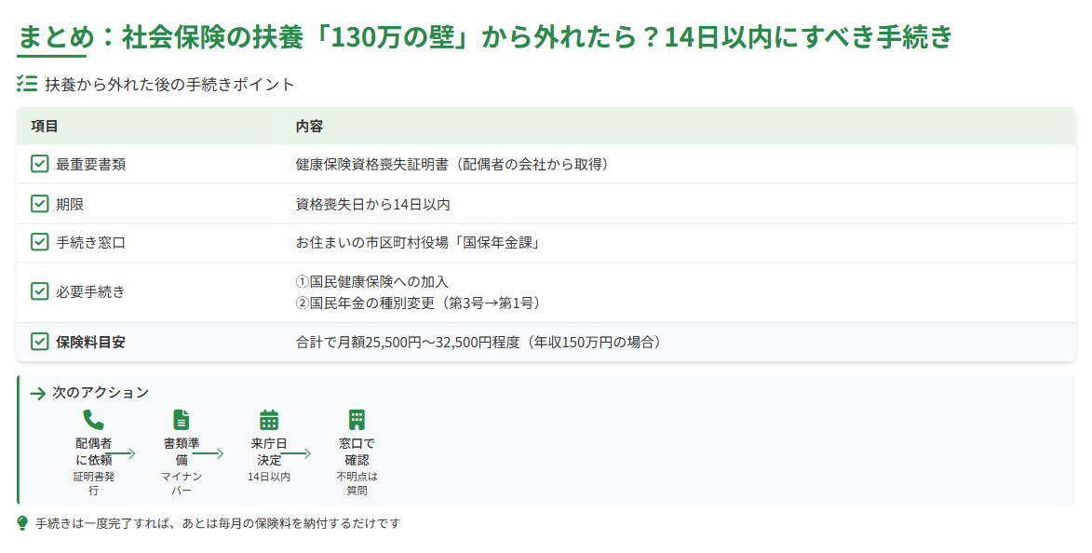Toggle the 期限 checkbox

pyautogui.click(x=40, y=204)
